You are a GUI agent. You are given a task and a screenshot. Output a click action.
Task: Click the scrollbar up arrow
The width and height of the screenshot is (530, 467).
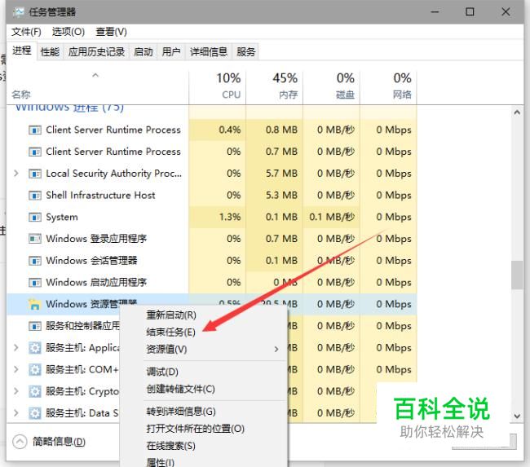tap(517, 112)
